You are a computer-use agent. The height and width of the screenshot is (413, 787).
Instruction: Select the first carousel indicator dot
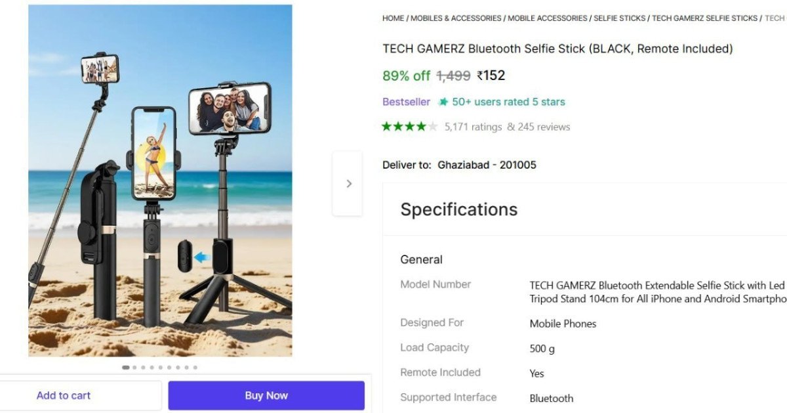click(x=126, y=367)
